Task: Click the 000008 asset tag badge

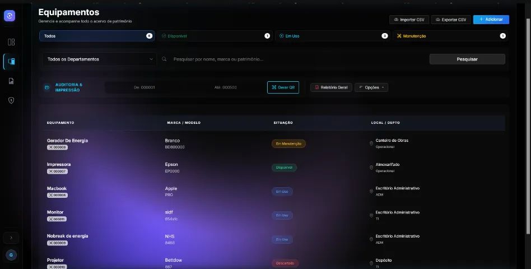Action: 57,147
